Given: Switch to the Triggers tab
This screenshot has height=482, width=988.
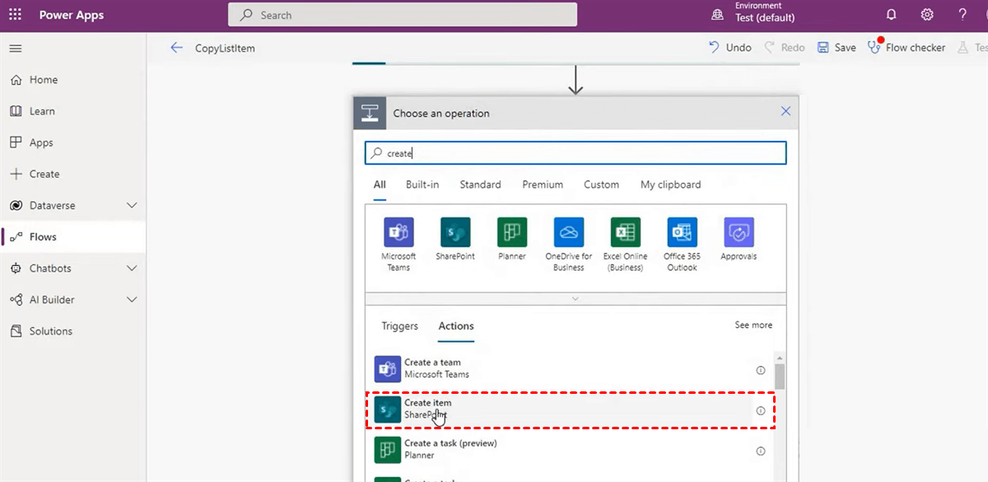Looking at the screenshot, I should pos(399,326).
